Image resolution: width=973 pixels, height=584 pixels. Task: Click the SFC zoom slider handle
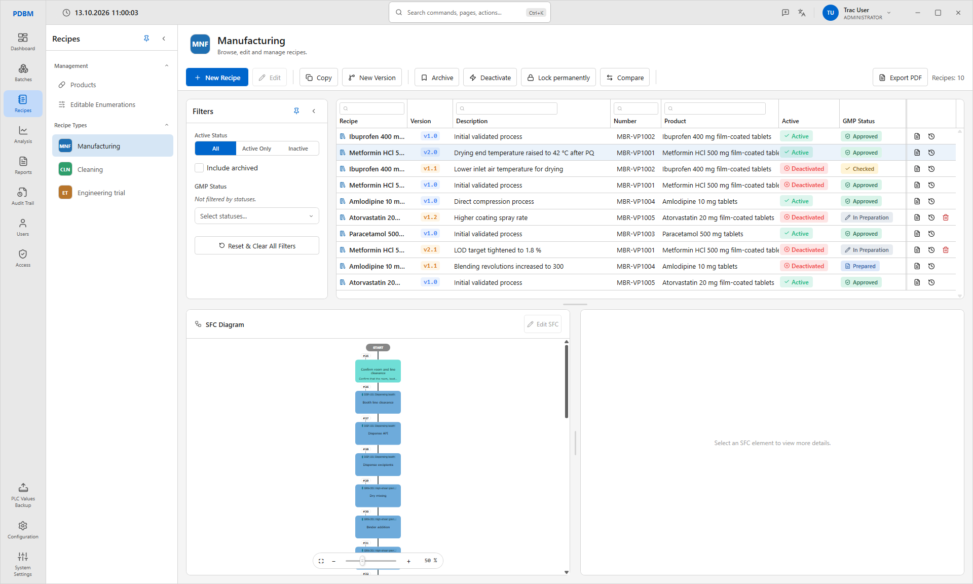(362, 561)
